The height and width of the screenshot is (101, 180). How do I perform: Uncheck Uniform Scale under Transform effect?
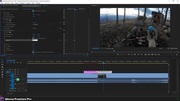pos(33,38)
